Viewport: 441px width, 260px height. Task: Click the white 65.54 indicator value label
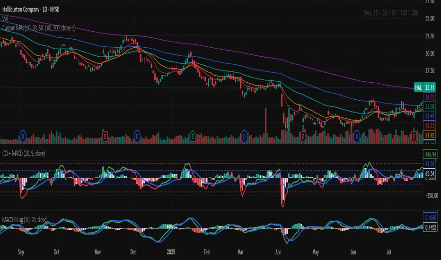(430, 173)
